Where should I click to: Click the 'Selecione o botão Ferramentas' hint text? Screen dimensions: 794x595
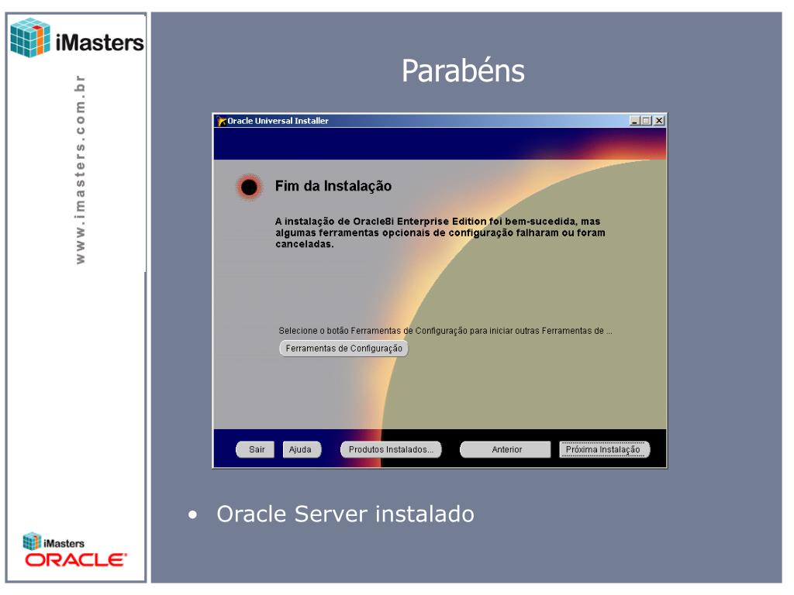(445, 331)
